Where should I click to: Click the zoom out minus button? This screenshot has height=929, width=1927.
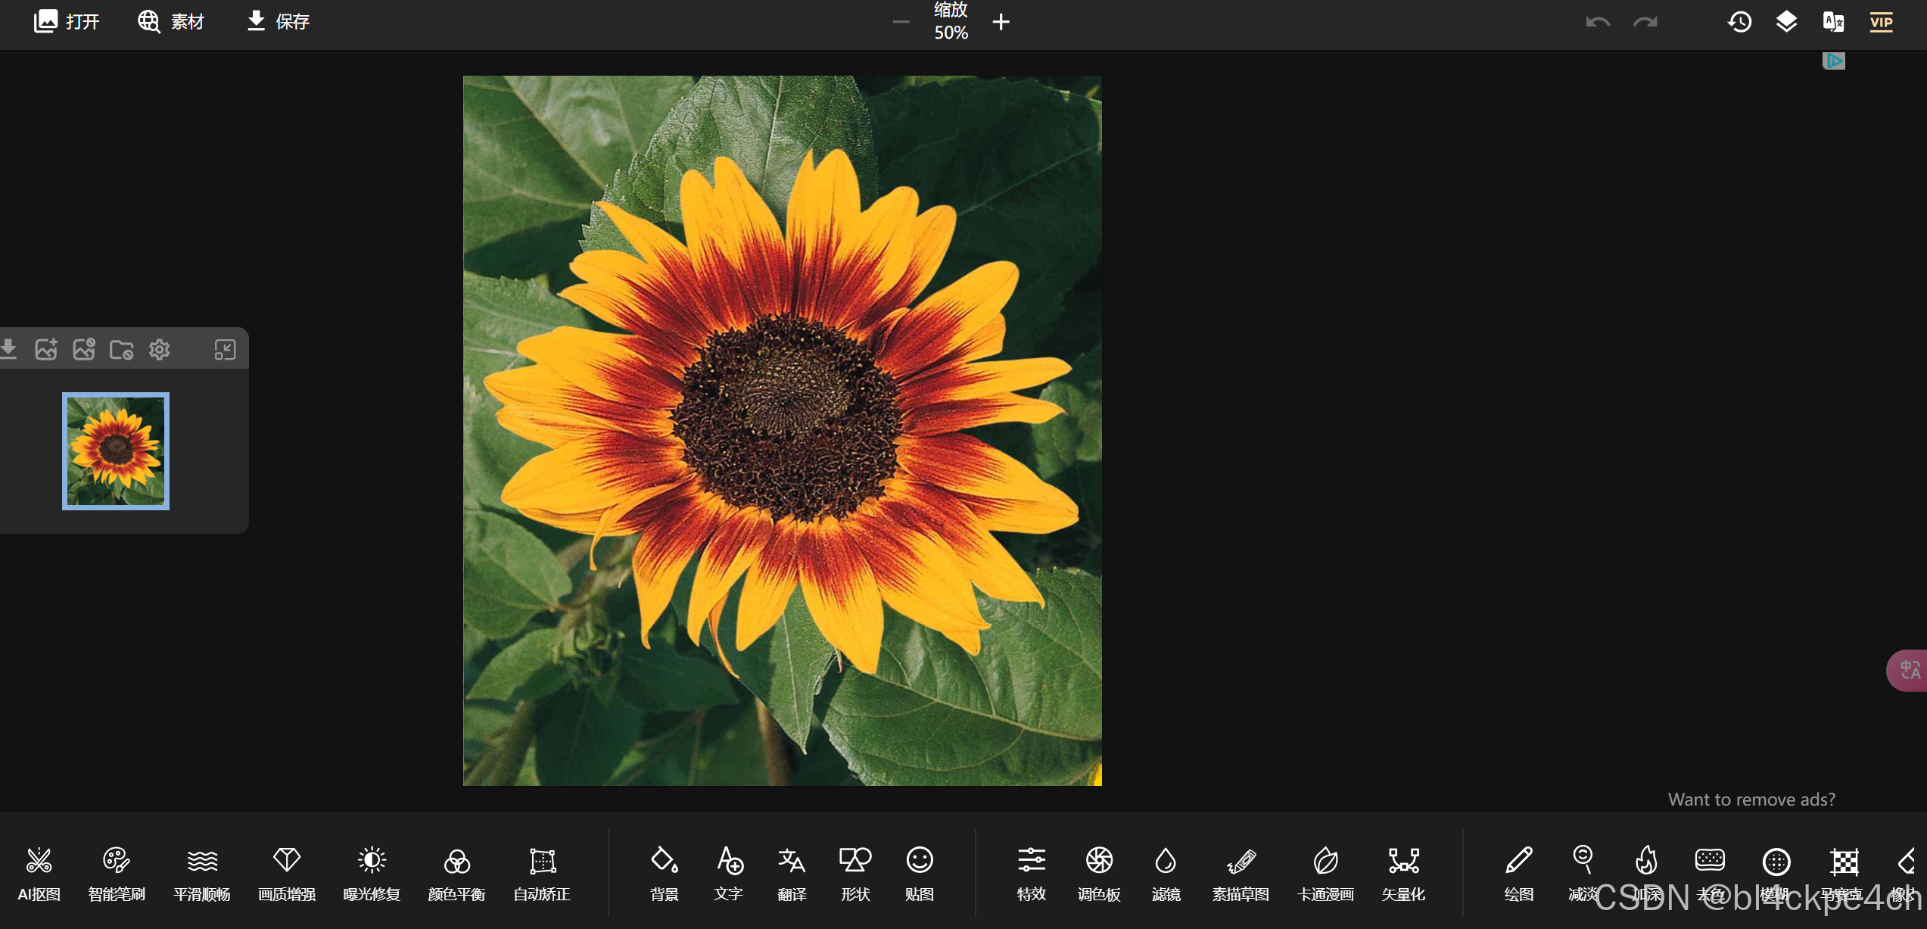(901, 22)
